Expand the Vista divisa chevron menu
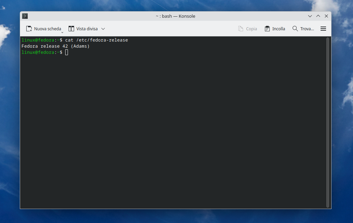The height and width of the screenshot is (223, 353). click(103, 29)
